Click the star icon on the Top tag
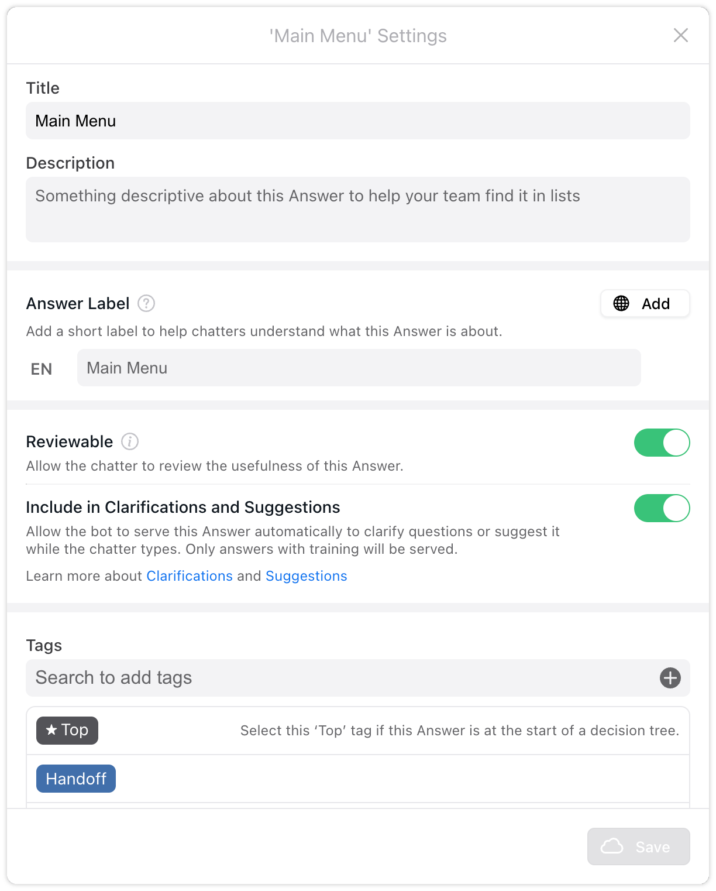The image size is (716, 891). point(51,730)
